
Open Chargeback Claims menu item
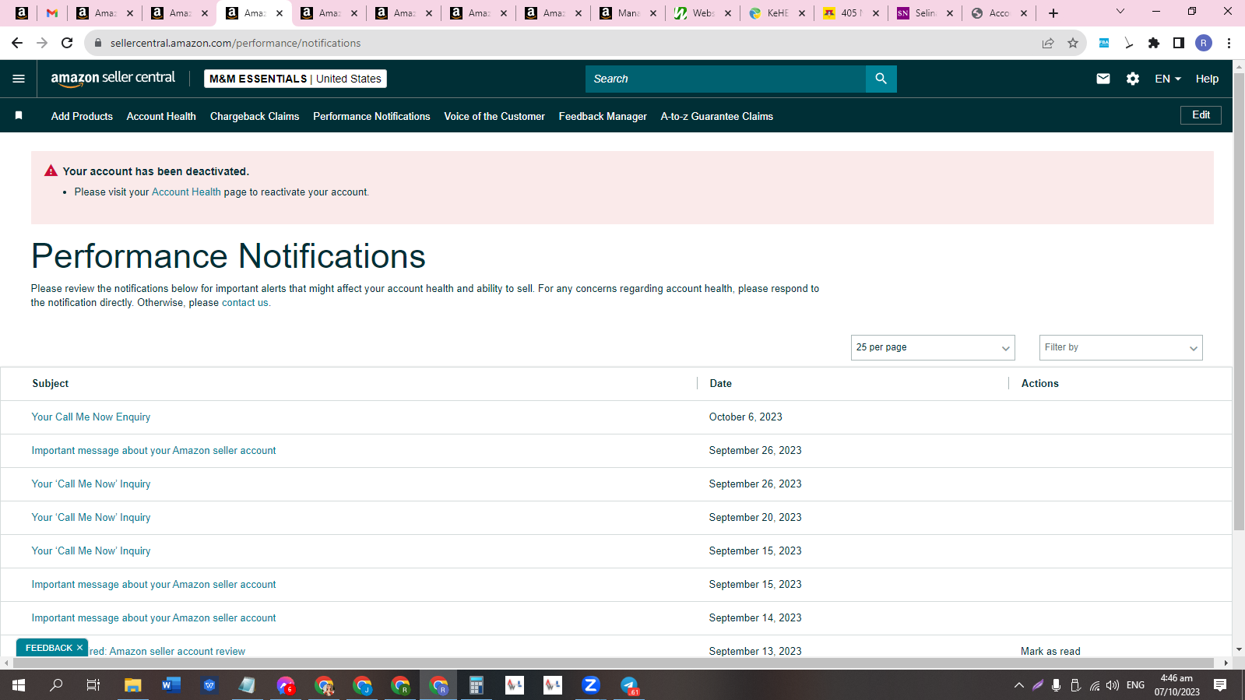point(255,116)
